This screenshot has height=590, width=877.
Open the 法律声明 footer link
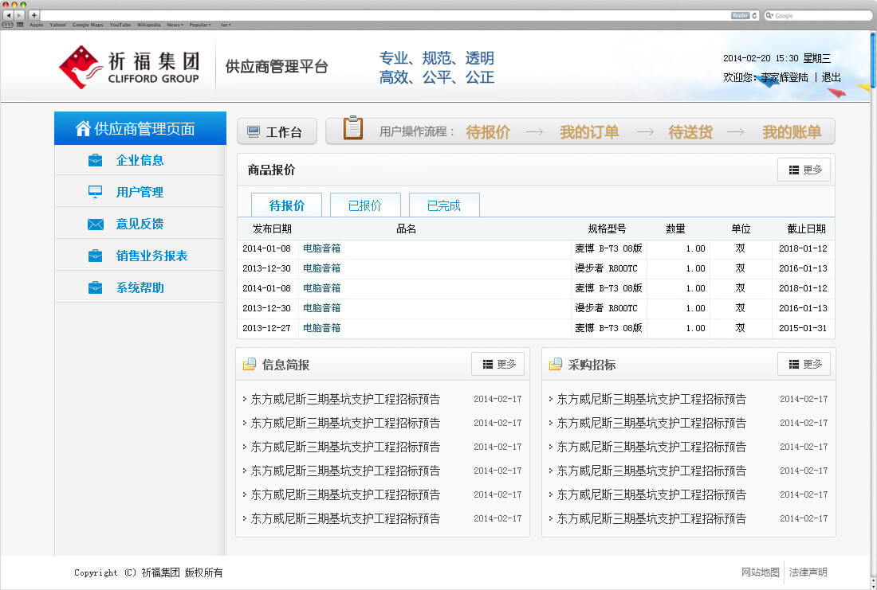point(808,572)
